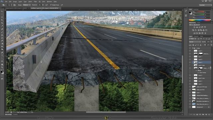Create a new layer from panel footer
Screen dimensions: 213x120
(x=206, y=115)
